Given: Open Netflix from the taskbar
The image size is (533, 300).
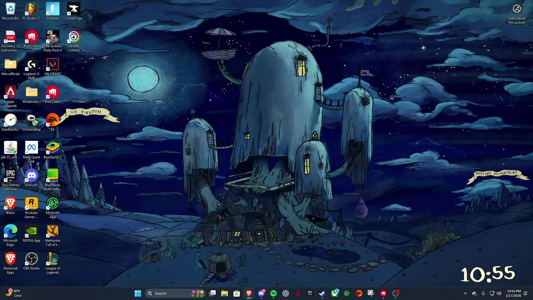Looking at the screenshot, I should 298,293.
